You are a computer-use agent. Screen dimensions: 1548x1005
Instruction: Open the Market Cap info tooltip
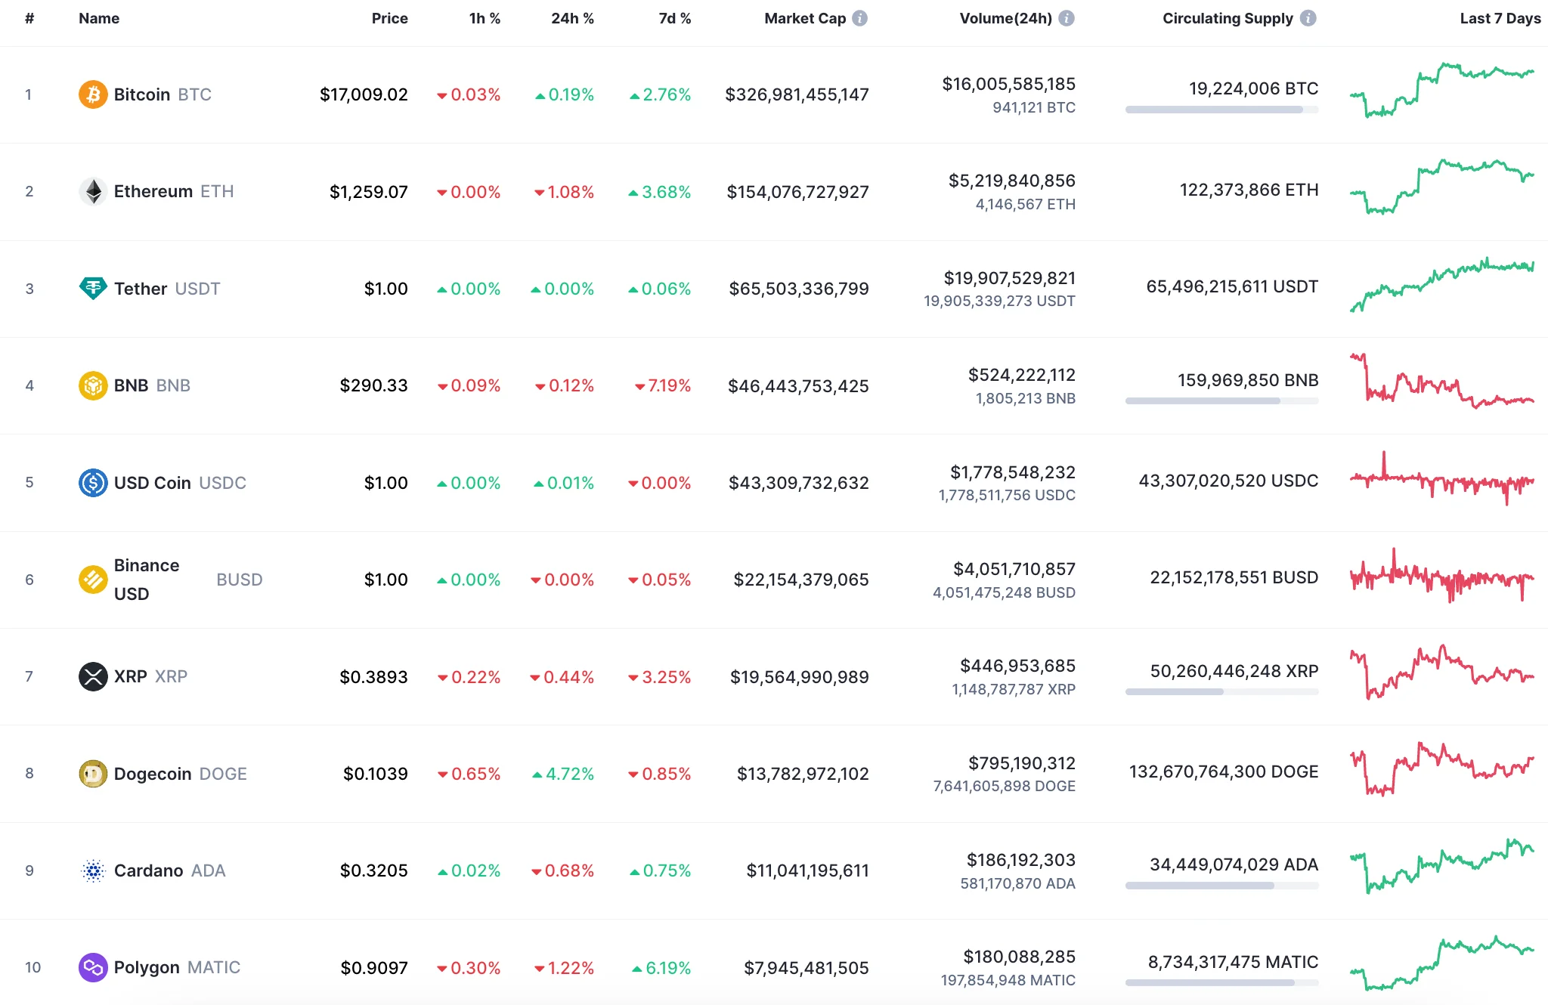click(x=859, y=18)
